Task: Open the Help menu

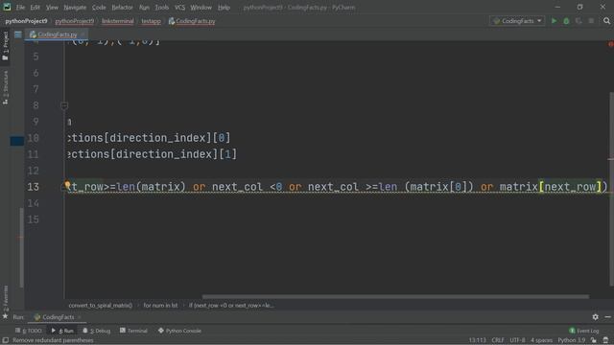Action: click(224, 8)
